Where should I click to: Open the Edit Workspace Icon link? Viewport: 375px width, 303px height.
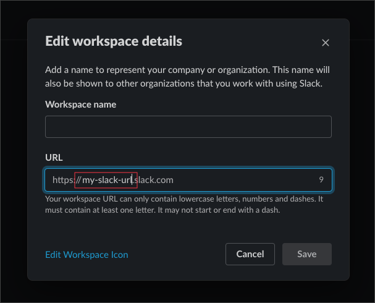86,254
